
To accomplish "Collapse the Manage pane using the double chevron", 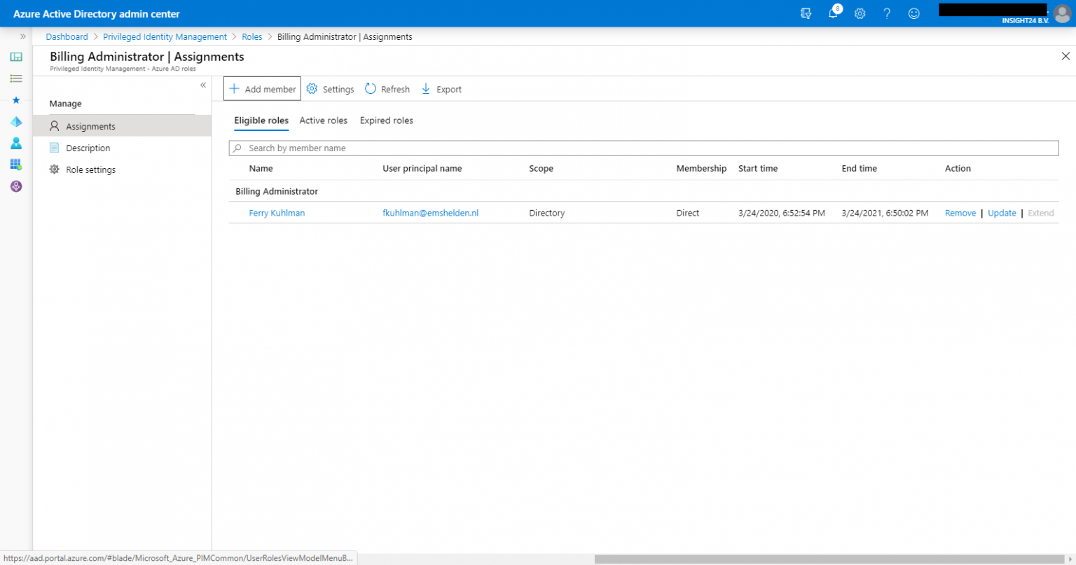I will 203,85.
